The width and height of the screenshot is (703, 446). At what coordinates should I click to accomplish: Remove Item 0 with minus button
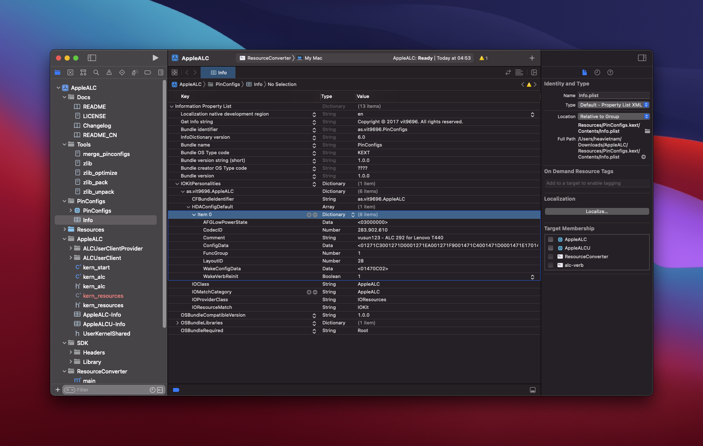pos(315,215)
